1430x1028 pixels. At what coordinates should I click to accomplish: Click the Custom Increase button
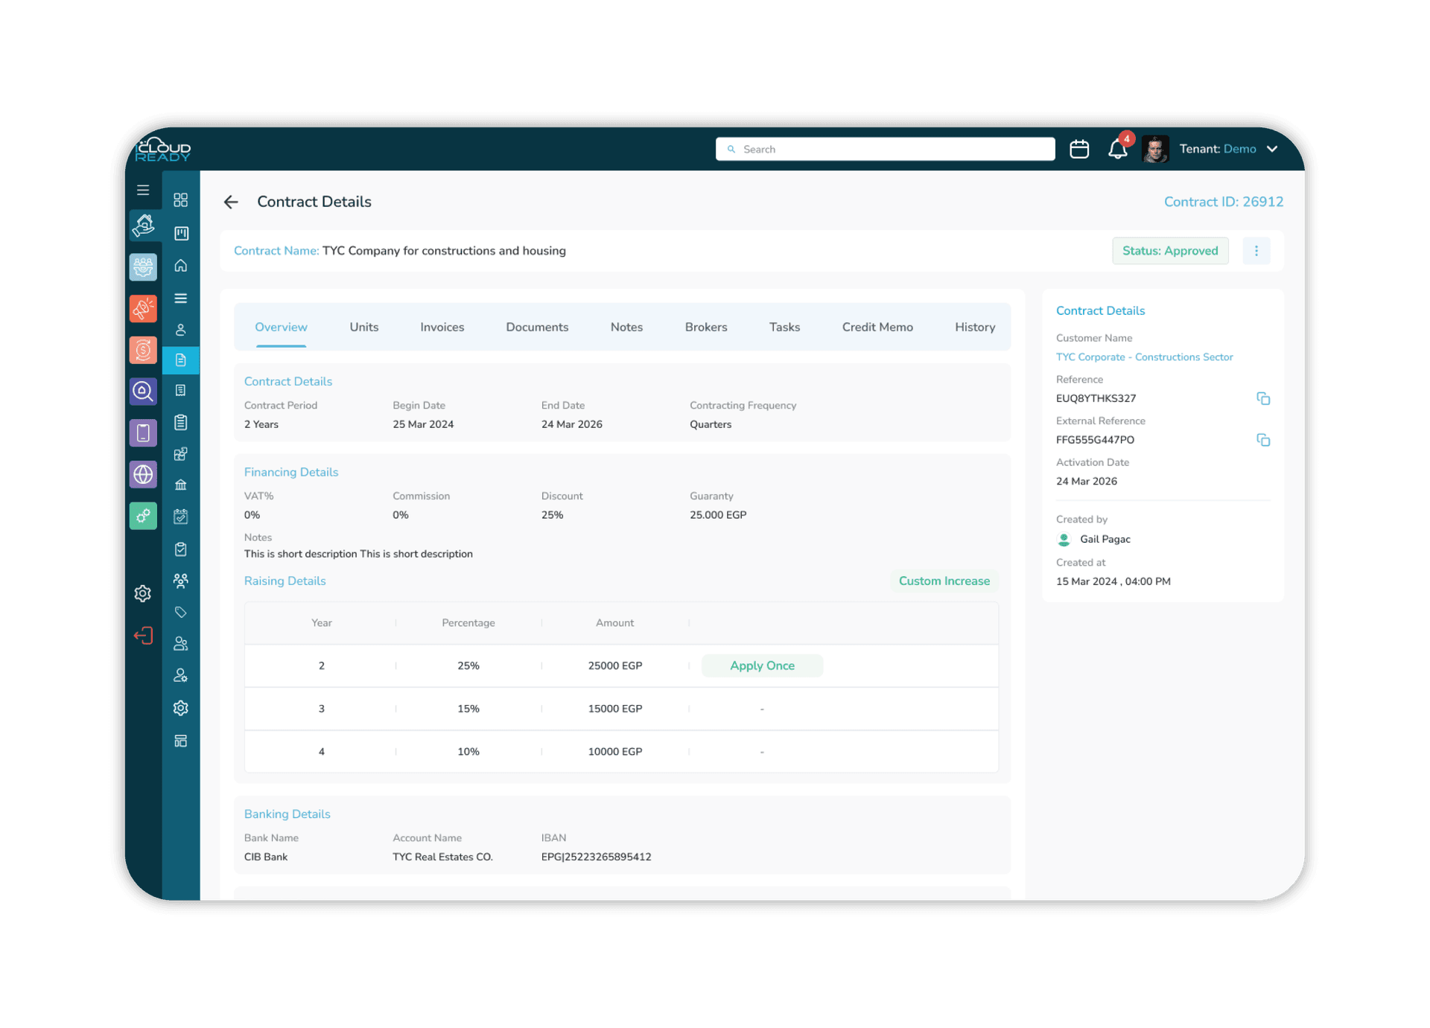[x=944, y=581]
